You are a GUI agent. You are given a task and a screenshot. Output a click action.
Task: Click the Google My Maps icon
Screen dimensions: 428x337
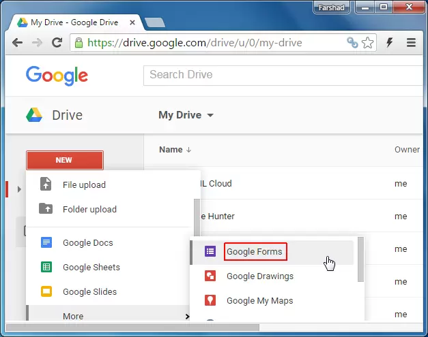(210, 300)
